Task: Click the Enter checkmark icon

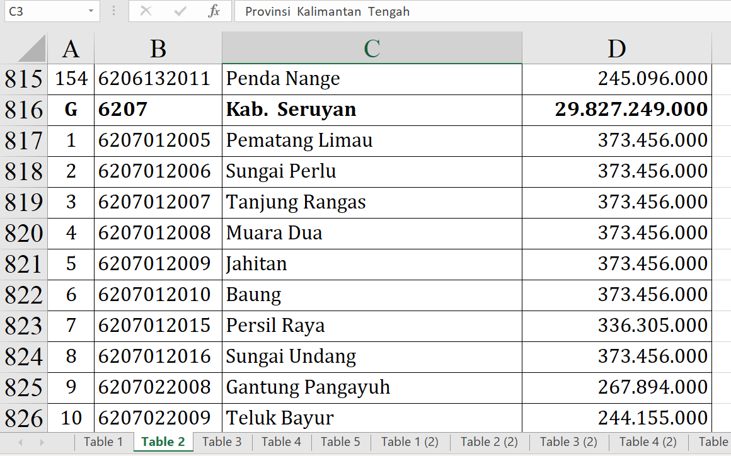Action: pyautogui.click(x=180, y=11)
